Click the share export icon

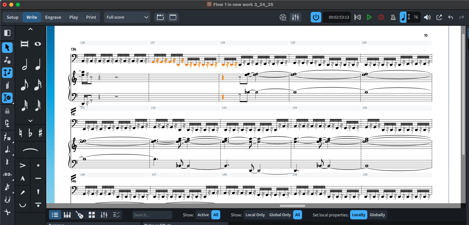439,17
